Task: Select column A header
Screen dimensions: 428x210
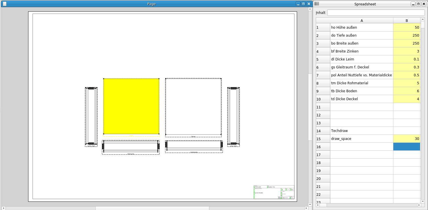Action: click(x=362, y=20)
